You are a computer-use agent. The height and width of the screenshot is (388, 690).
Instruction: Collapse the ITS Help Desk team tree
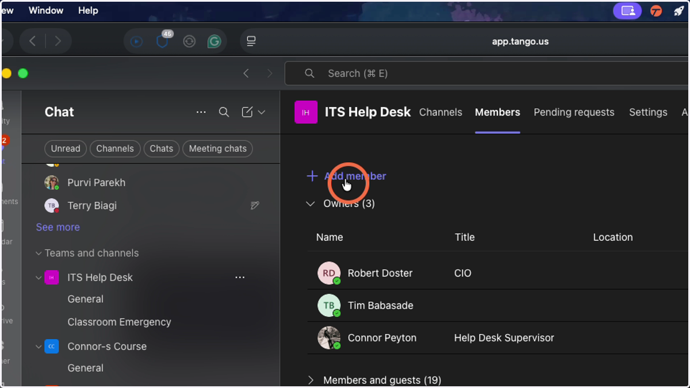tap(39, 278)
